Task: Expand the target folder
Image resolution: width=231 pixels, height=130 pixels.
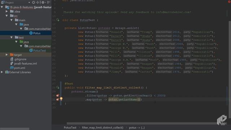Action: [7, 55]
